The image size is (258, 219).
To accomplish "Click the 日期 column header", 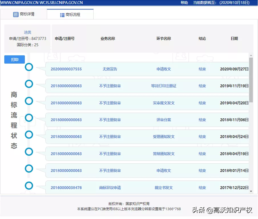I will click(234, 38).
